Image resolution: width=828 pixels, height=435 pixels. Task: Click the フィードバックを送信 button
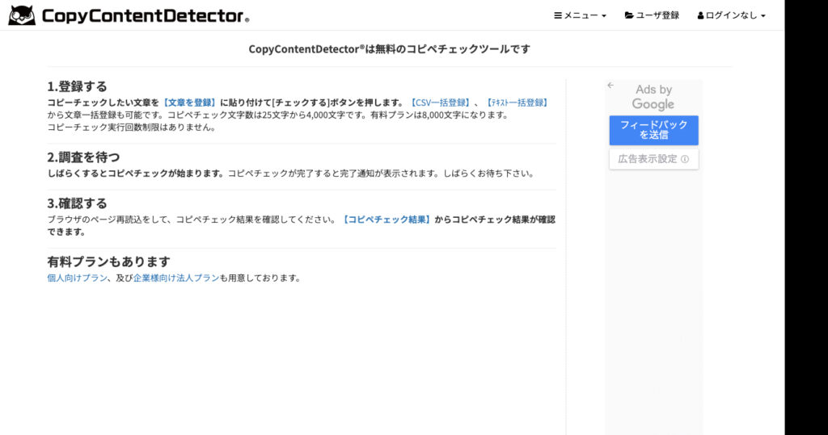653,130
